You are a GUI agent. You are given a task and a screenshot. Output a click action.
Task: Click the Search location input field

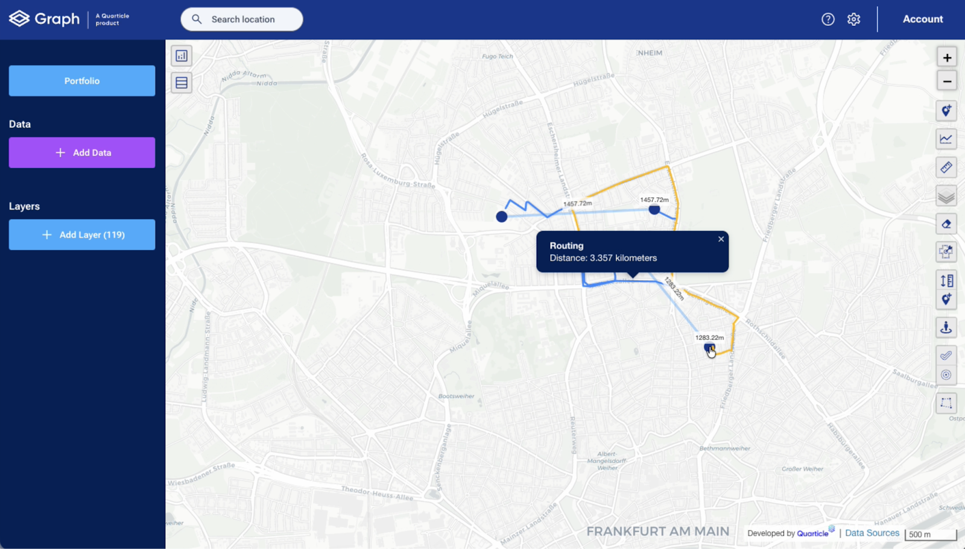pos(241,19)
